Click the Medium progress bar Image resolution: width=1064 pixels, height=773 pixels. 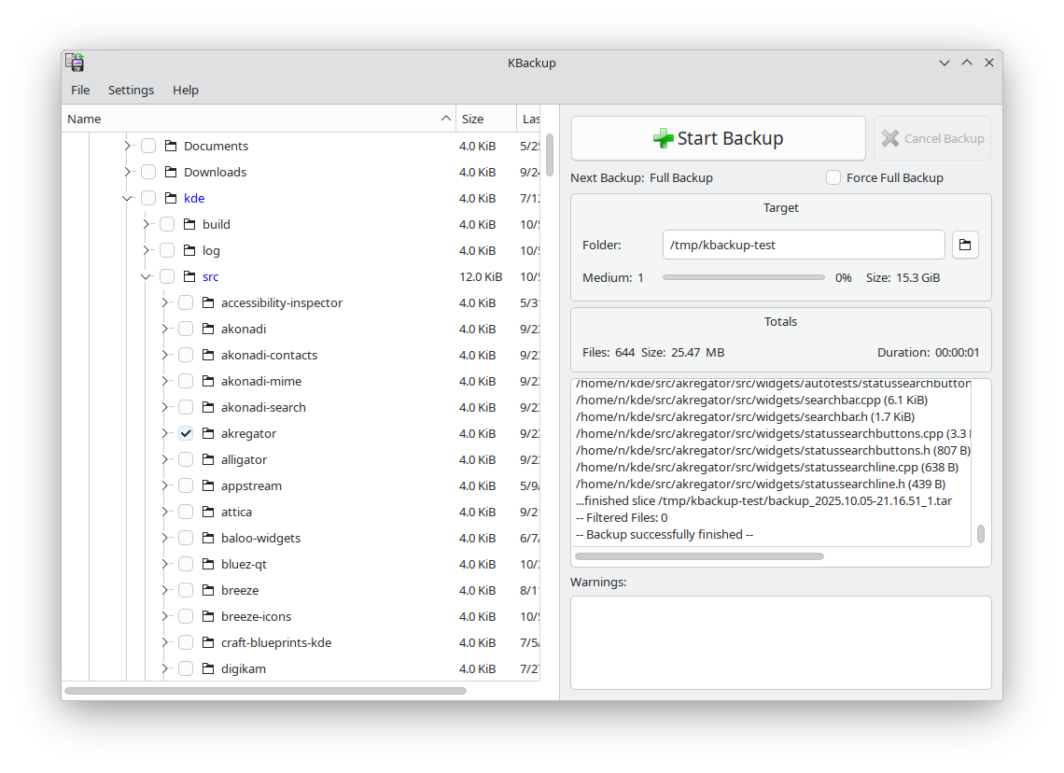click(743, 277)
